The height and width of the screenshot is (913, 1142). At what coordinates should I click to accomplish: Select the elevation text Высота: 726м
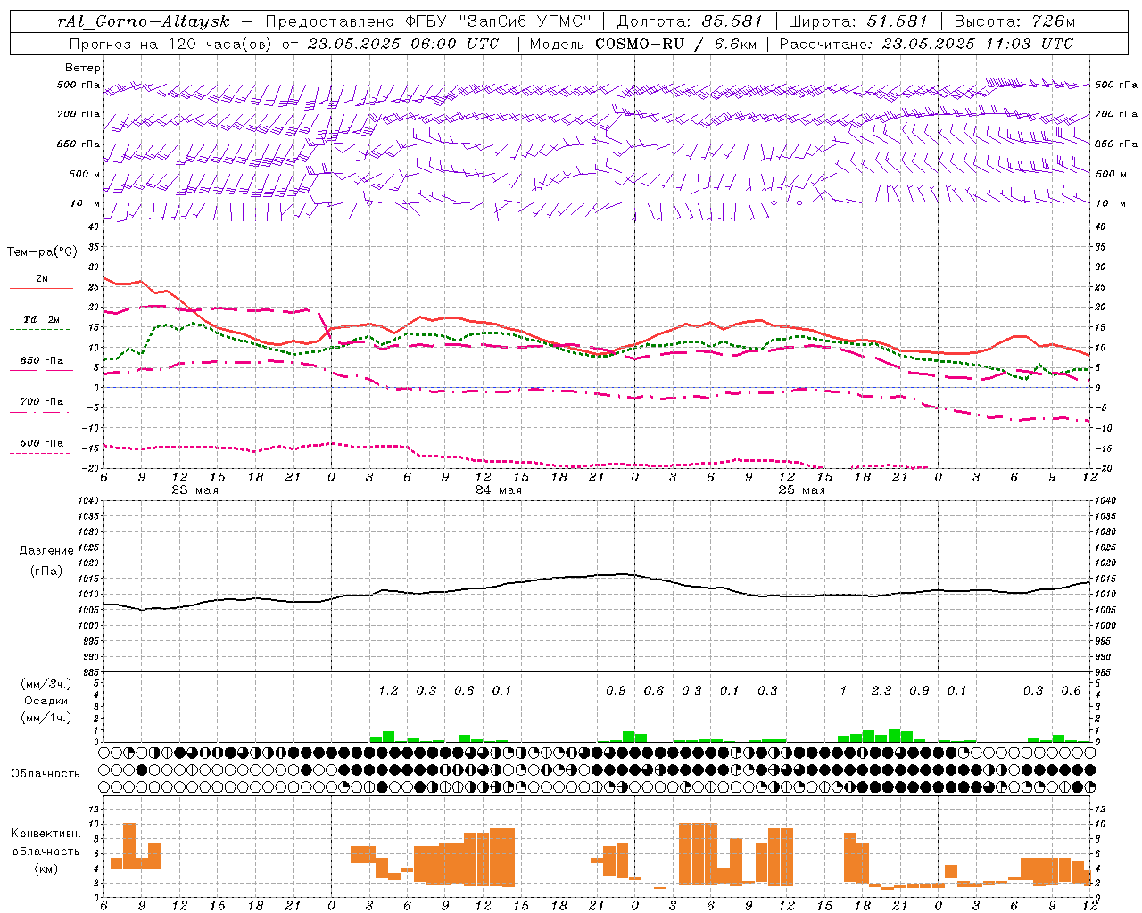click(x=1014, y=21)
